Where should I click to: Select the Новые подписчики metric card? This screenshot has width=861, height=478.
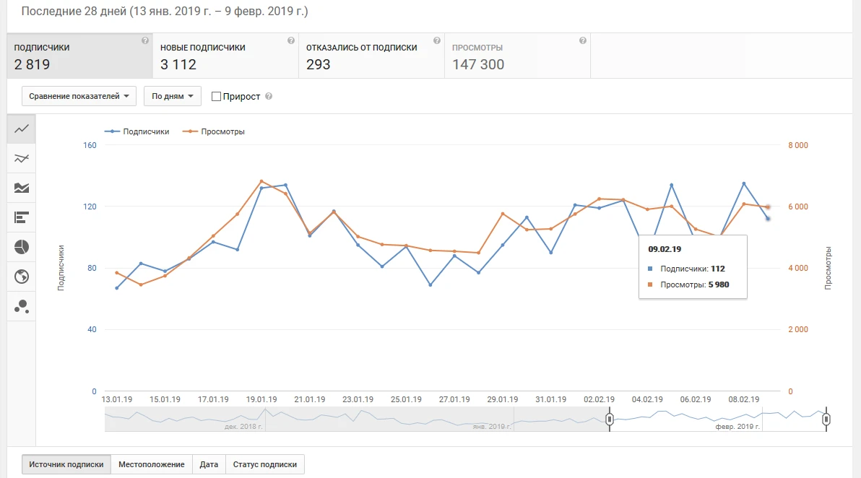(x=225, y=56)
